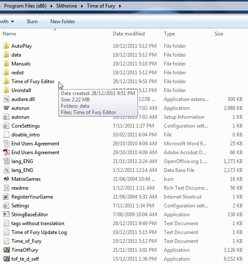Select the tof_te_d_self application icon
Screen dimensions: 248x264
pos(6,259)
